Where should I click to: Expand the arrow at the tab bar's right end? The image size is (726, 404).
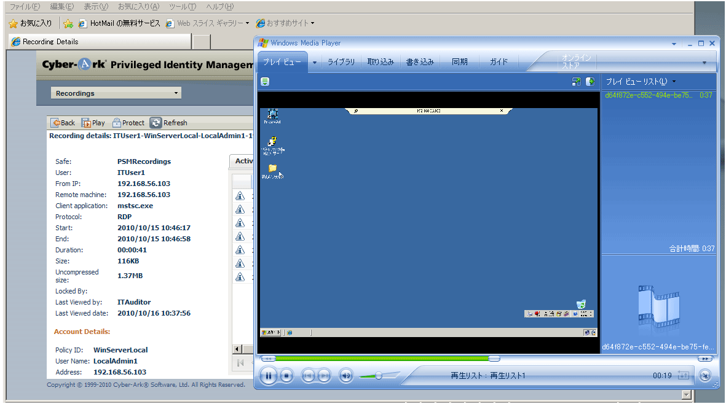tap(704, 63)
